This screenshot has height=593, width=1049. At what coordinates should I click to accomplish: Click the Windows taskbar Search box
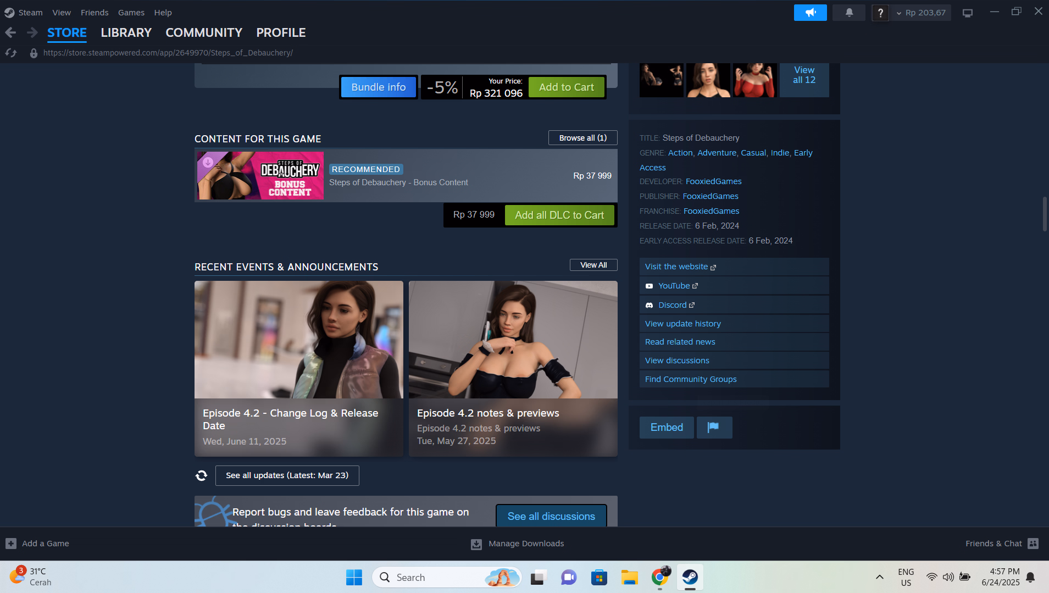[447, 577]
